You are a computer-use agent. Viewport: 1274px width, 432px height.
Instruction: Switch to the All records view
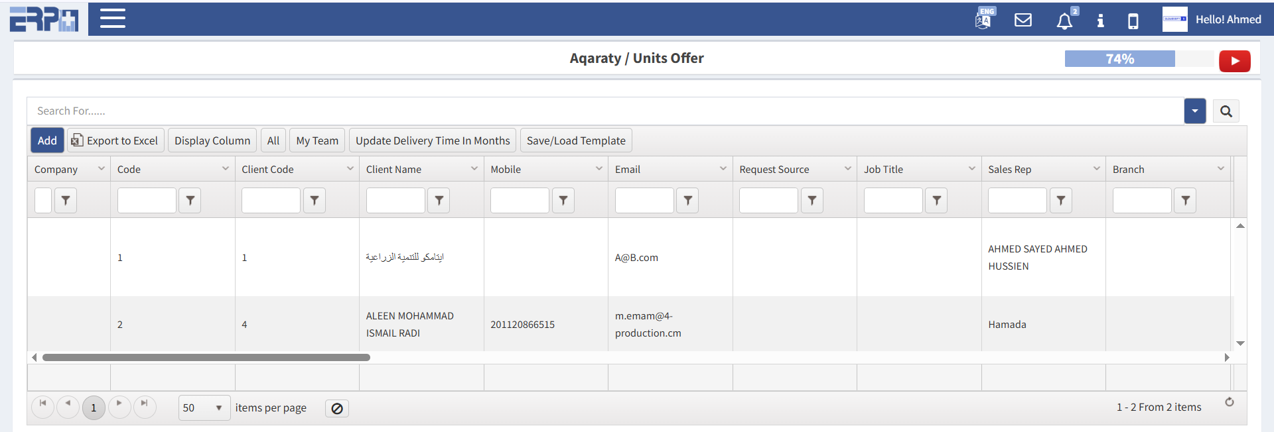273,140
